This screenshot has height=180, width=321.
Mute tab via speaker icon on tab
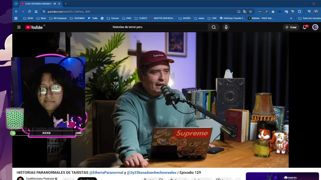coord(55,4)
